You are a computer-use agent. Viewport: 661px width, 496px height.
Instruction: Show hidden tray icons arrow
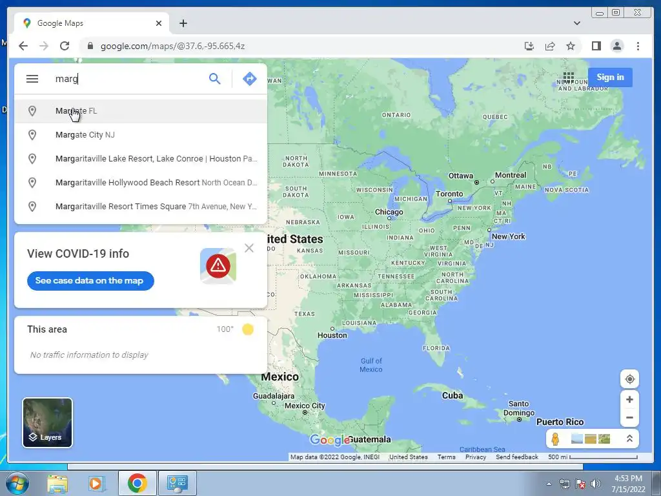(x=549, y=484)
